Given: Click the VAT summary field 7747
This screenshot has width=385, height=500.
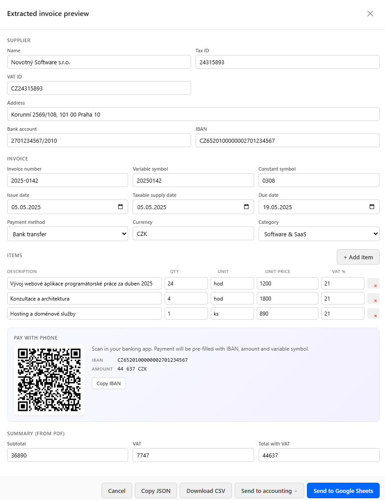Looking at the screenshot, I should point(193,455).
